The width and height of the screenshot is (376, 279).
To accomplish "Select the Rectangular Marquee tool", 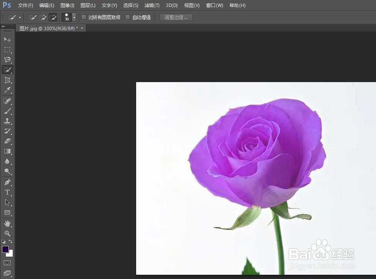I will 7,50.
